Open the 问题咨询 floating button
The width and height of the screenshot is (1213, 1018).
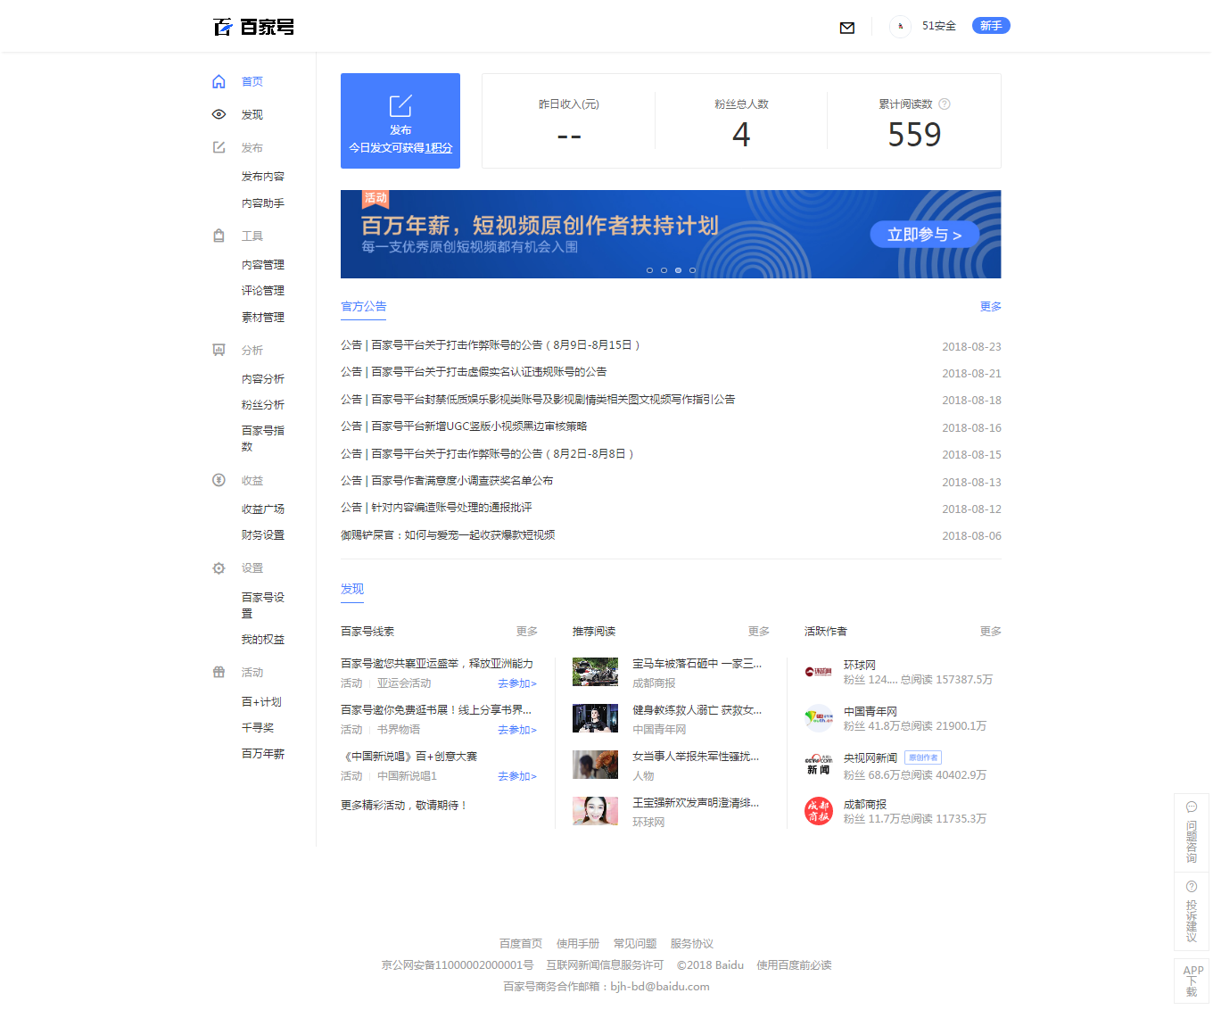click(x=1192, y=832)
